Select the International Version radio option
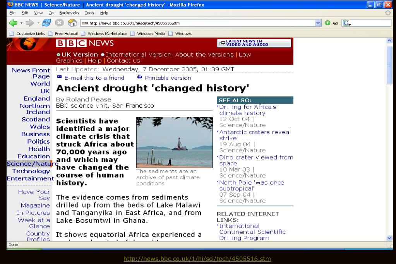Image resolution: width=396 pixels, height=264 pixels. tap(103, 55)
